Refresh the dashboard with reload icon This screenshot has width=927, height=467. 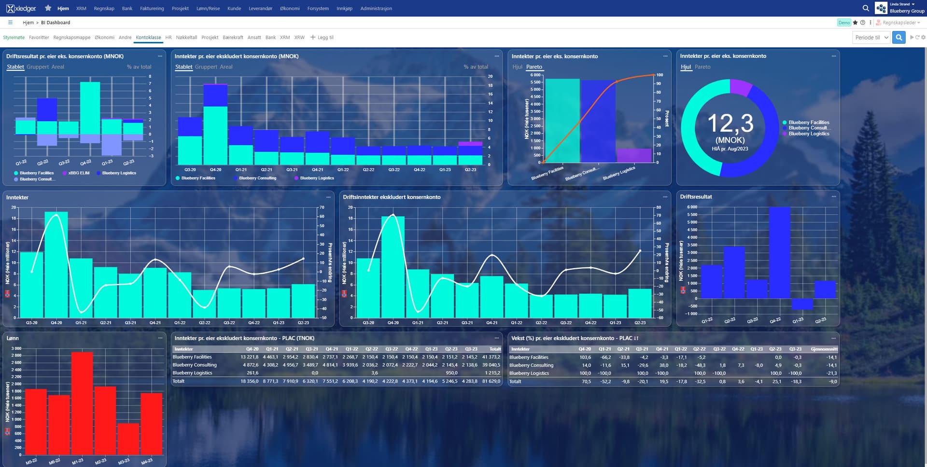[917, 37]
